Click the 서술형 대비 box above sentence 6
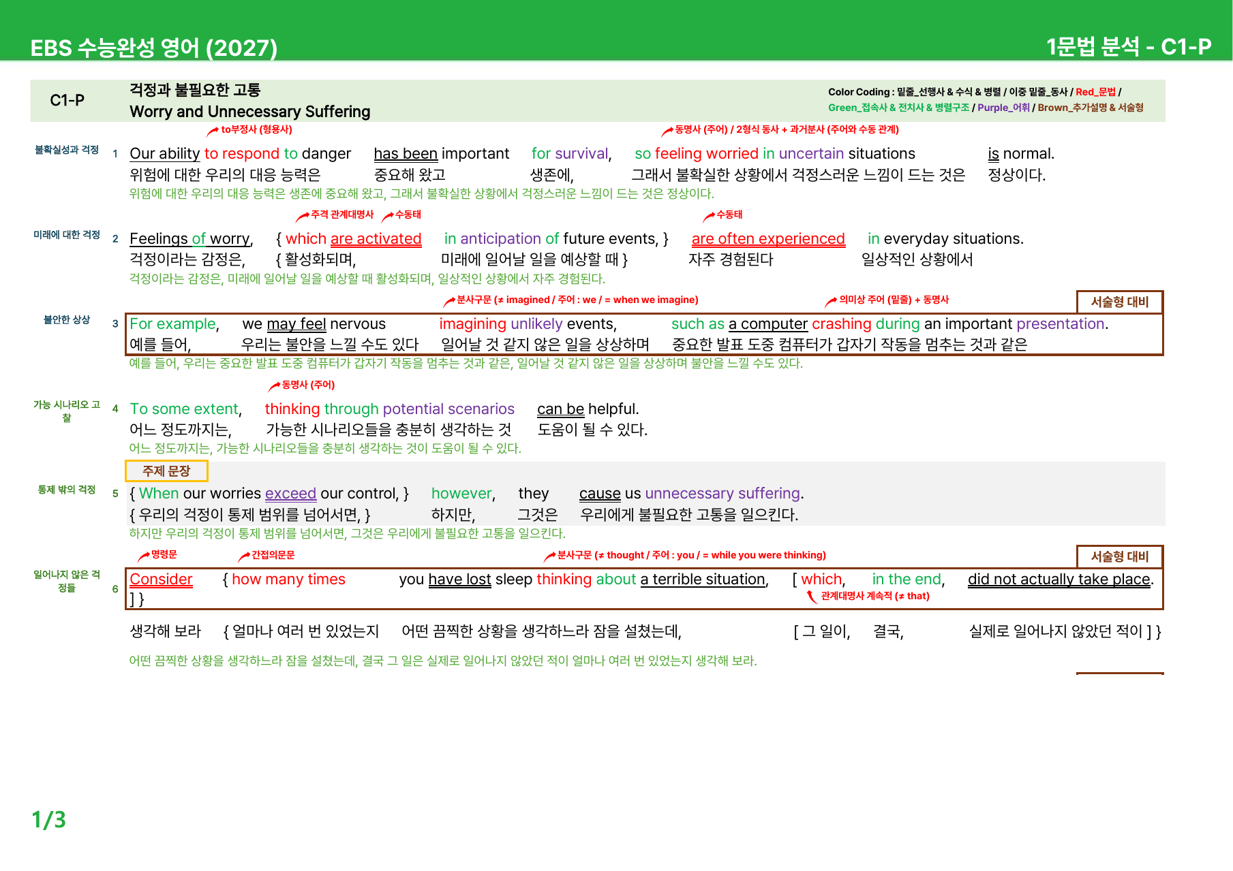 pyautogui.click(x=1119, y=556)
